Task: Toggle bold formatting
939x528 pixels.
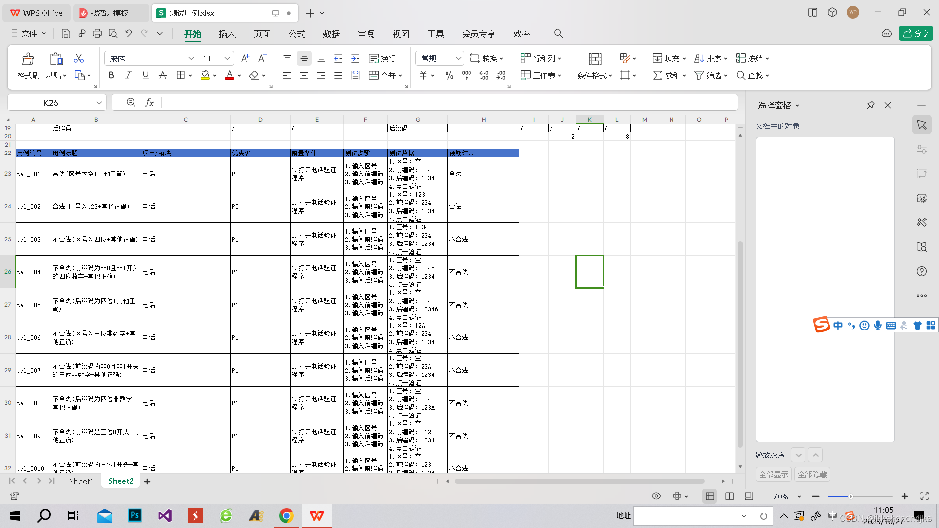Action: [x=112, y=75]
